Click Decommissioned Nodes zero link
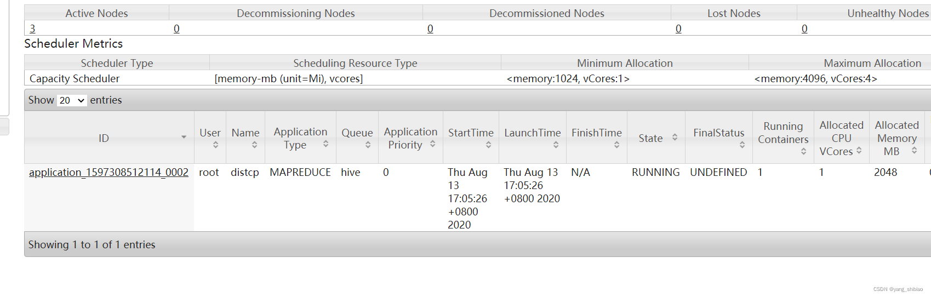The width and height of the screenshot is (931, 297). coord(430,28)
